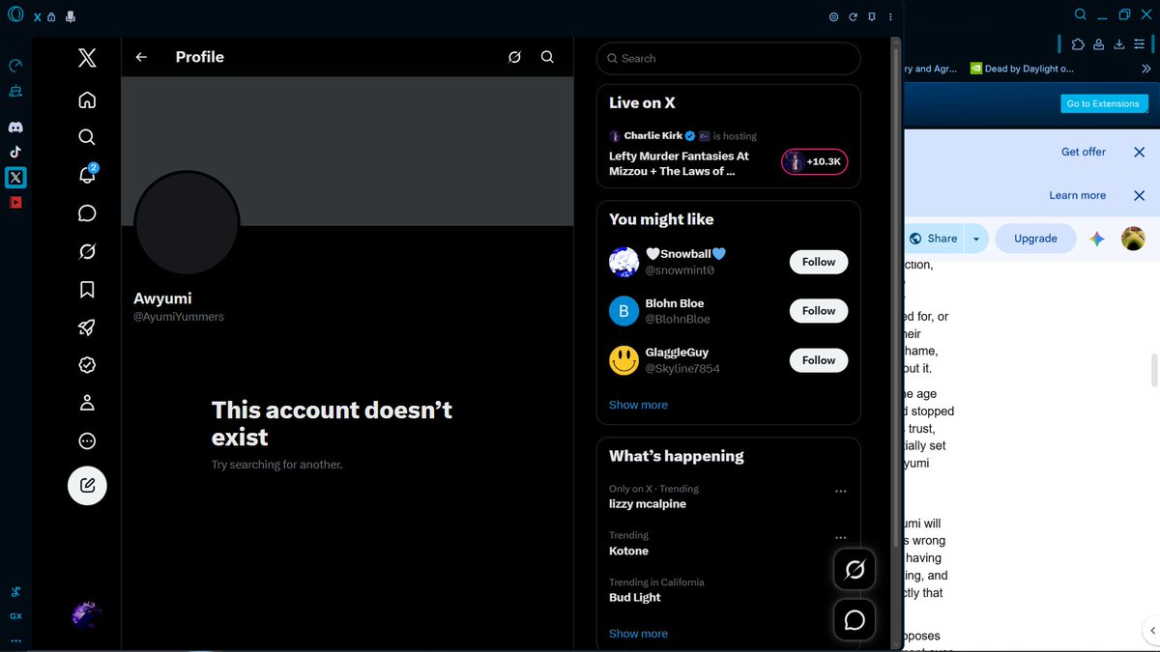Open Discord in Opera sidebar

click(x=15, y=128)
